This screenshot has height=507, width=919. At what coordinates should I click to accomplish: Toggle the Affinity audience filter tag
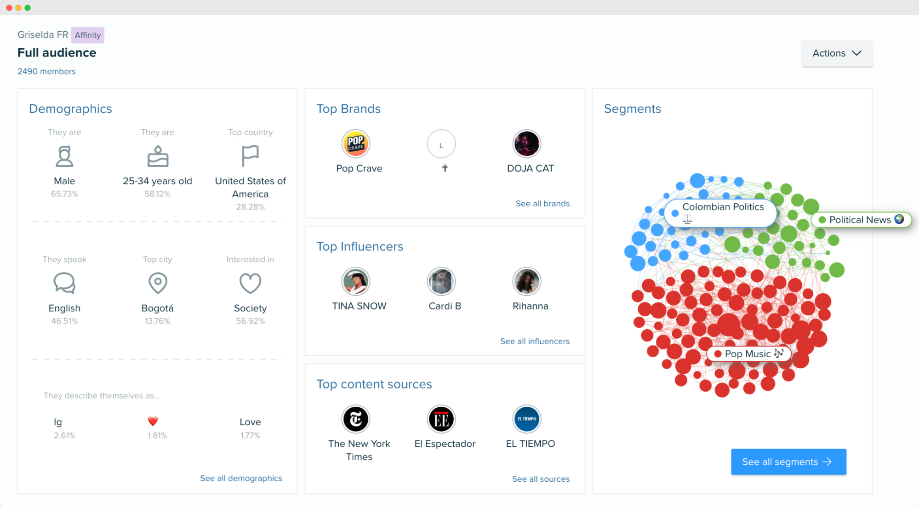click(x=87, y=34)
